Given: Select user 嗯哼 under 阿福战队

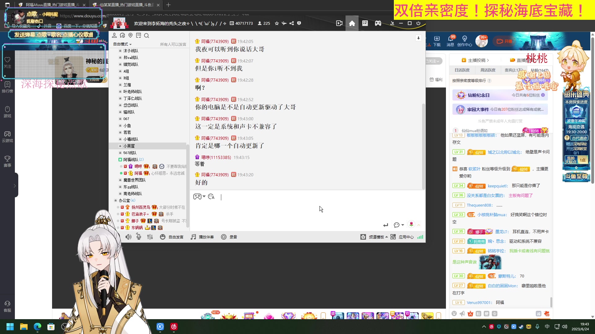Looking at the screenshot, I should tap(138, 166).
